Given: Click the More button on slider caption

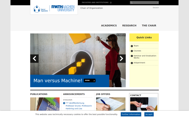Looking at the screenshot, I should [90, 81].
